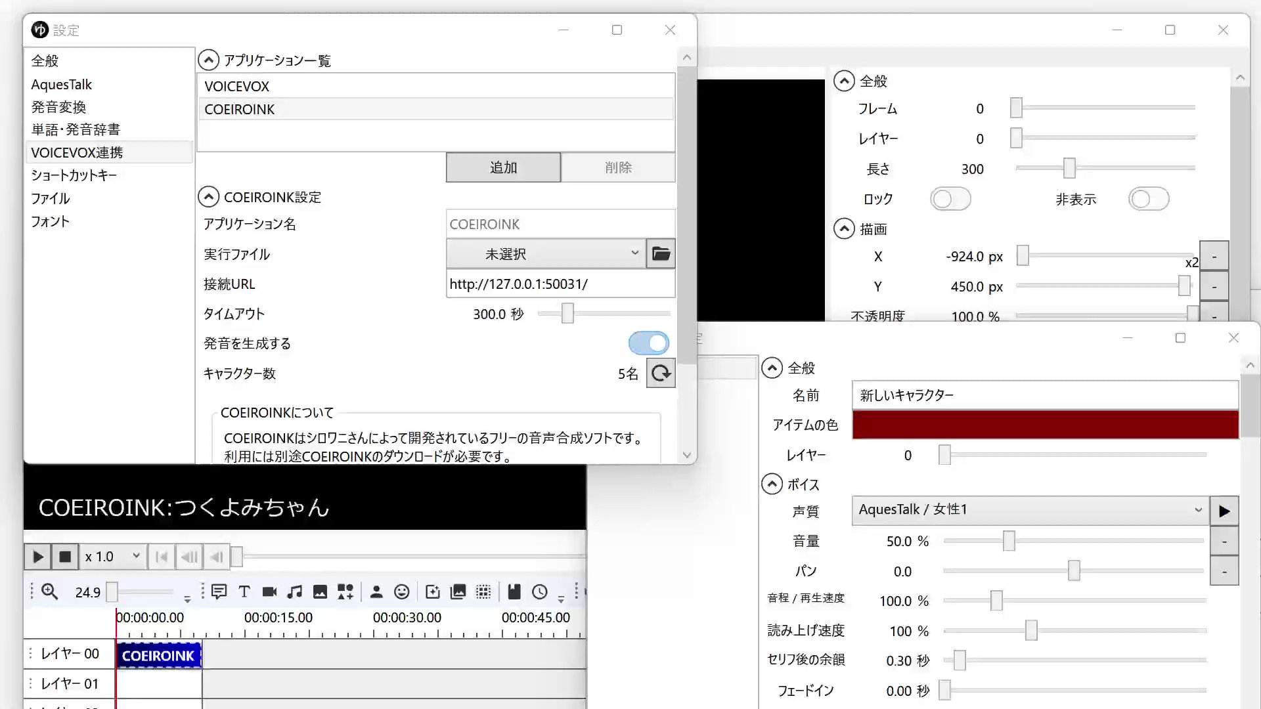Collapse the COEIROINK設定 section
The image size is (1261, 709).
(208, 197)
